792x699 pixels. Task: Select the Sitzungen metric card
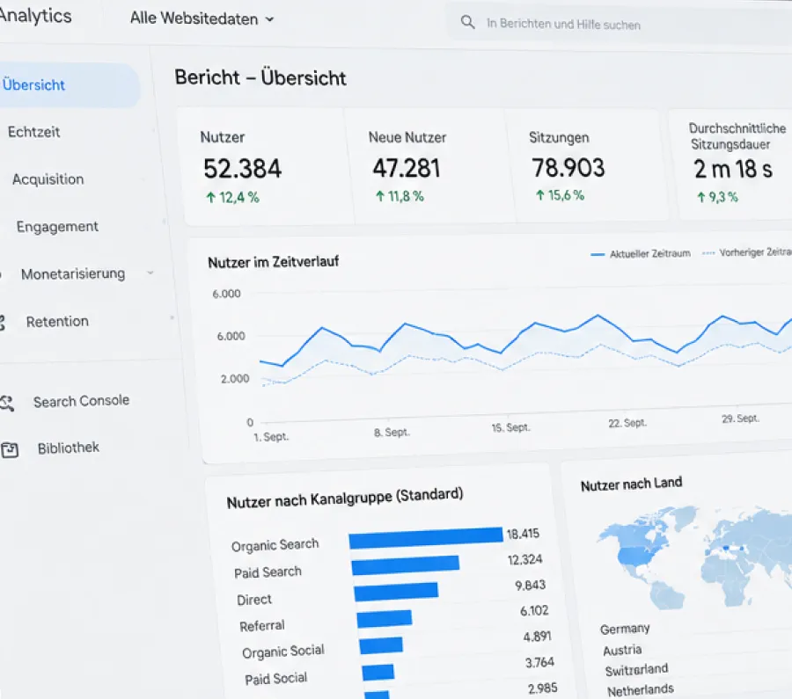(x=586, y=165)
